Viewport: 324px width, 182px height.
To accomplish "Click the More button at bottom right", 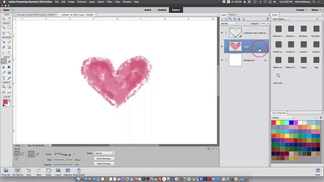I will pyautogui.click(x=318, y=172).
